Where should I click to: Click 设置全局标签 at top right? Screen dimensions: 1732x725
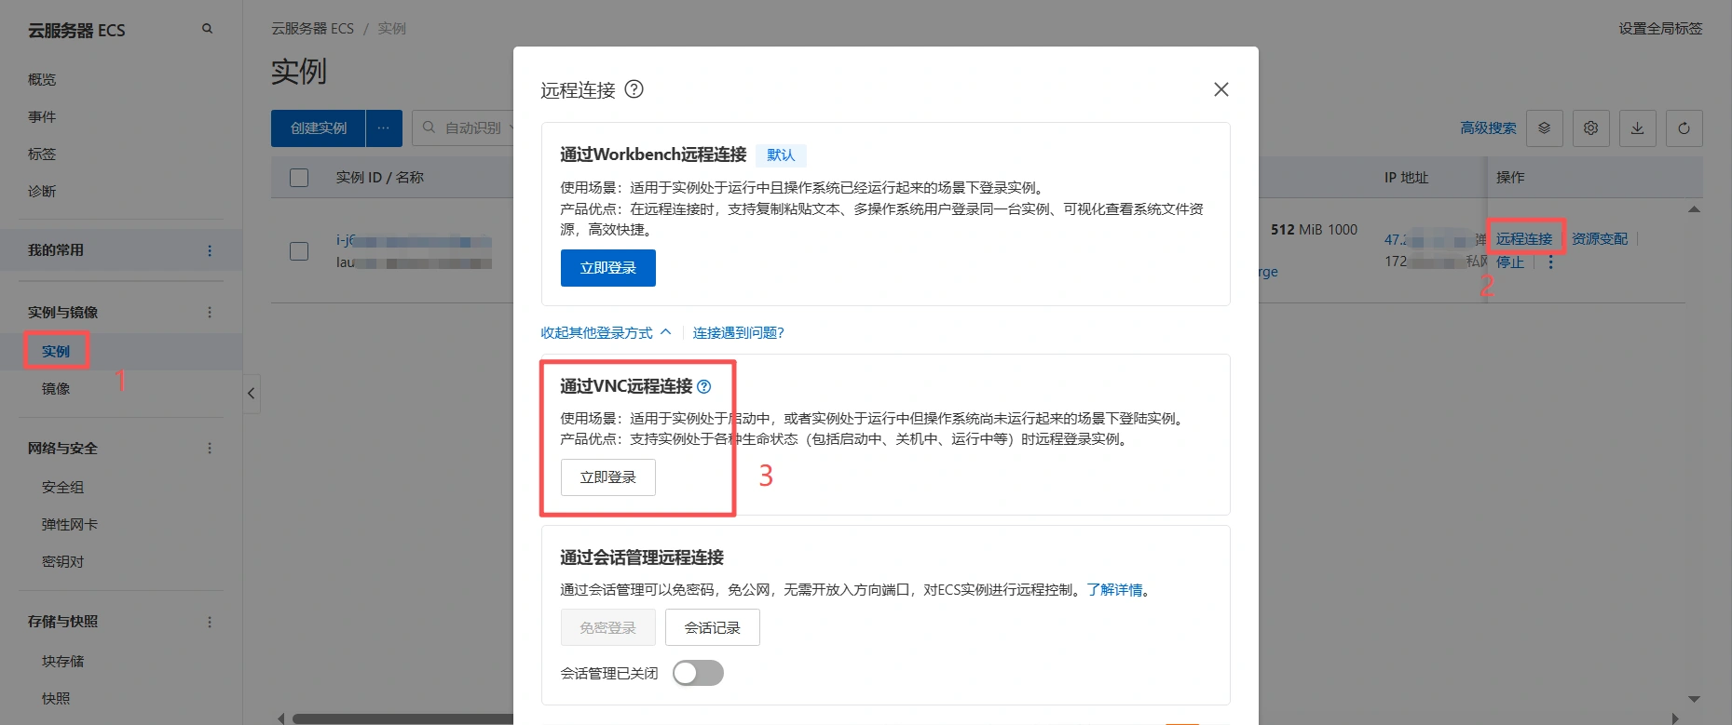[1660, 29]
